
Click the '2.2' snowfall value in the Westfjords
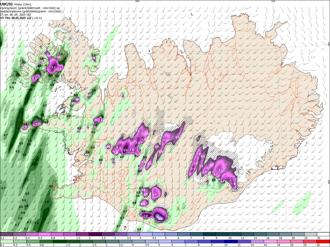pyautogui.click(x=54, y=67)
